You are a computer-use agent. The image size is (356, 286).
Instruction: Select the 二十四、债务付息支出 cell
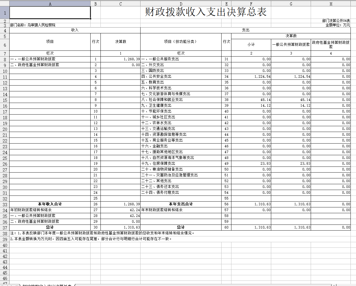[x=181, y=193]
